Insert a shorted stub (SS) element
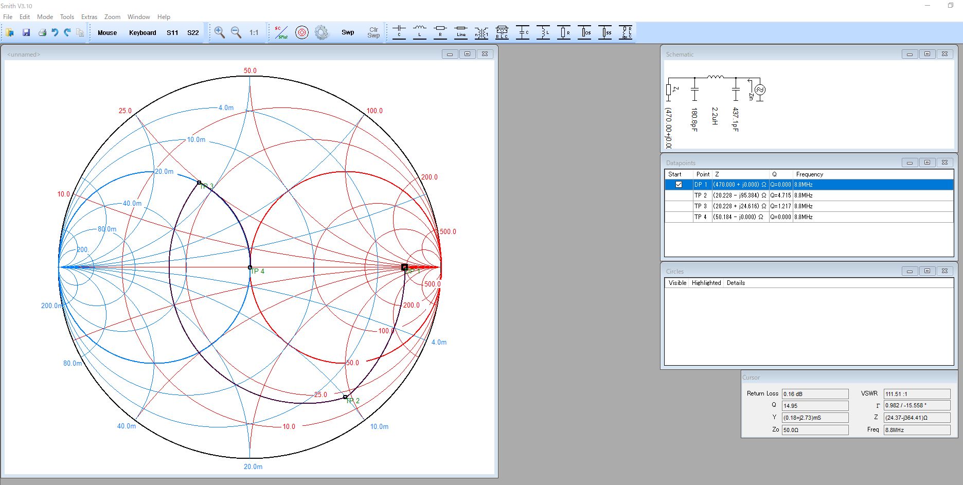Screen dimensions: 963x485 [605, 32]
